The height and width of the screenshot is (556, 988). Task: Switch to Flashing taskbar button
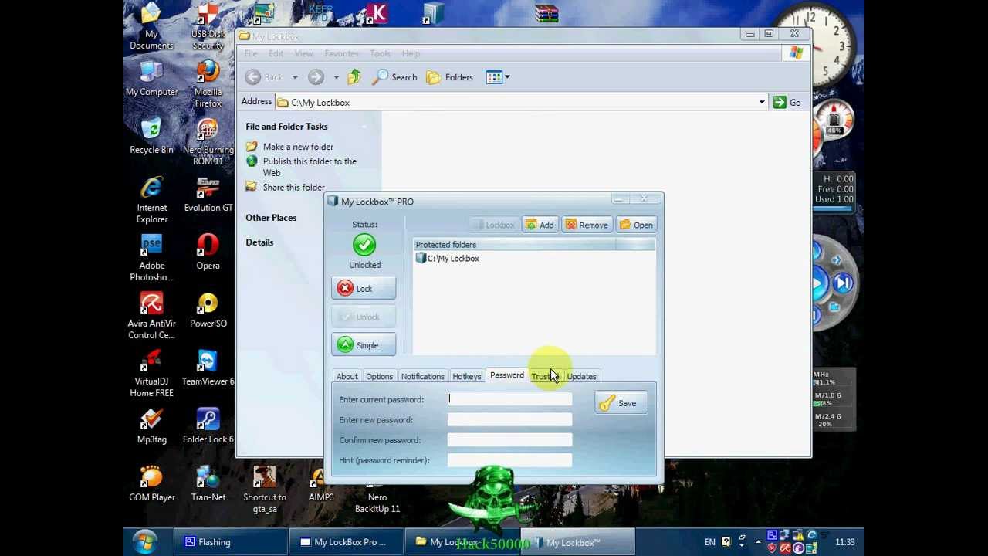pos(229,542)
